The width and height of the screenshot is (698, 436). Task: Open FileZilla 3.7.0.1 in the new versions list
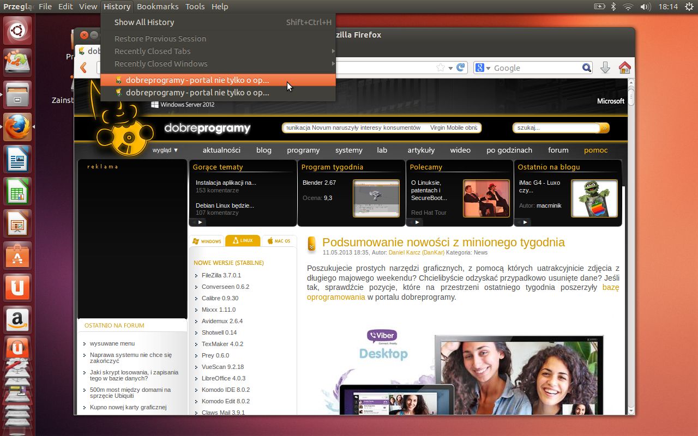221,275
